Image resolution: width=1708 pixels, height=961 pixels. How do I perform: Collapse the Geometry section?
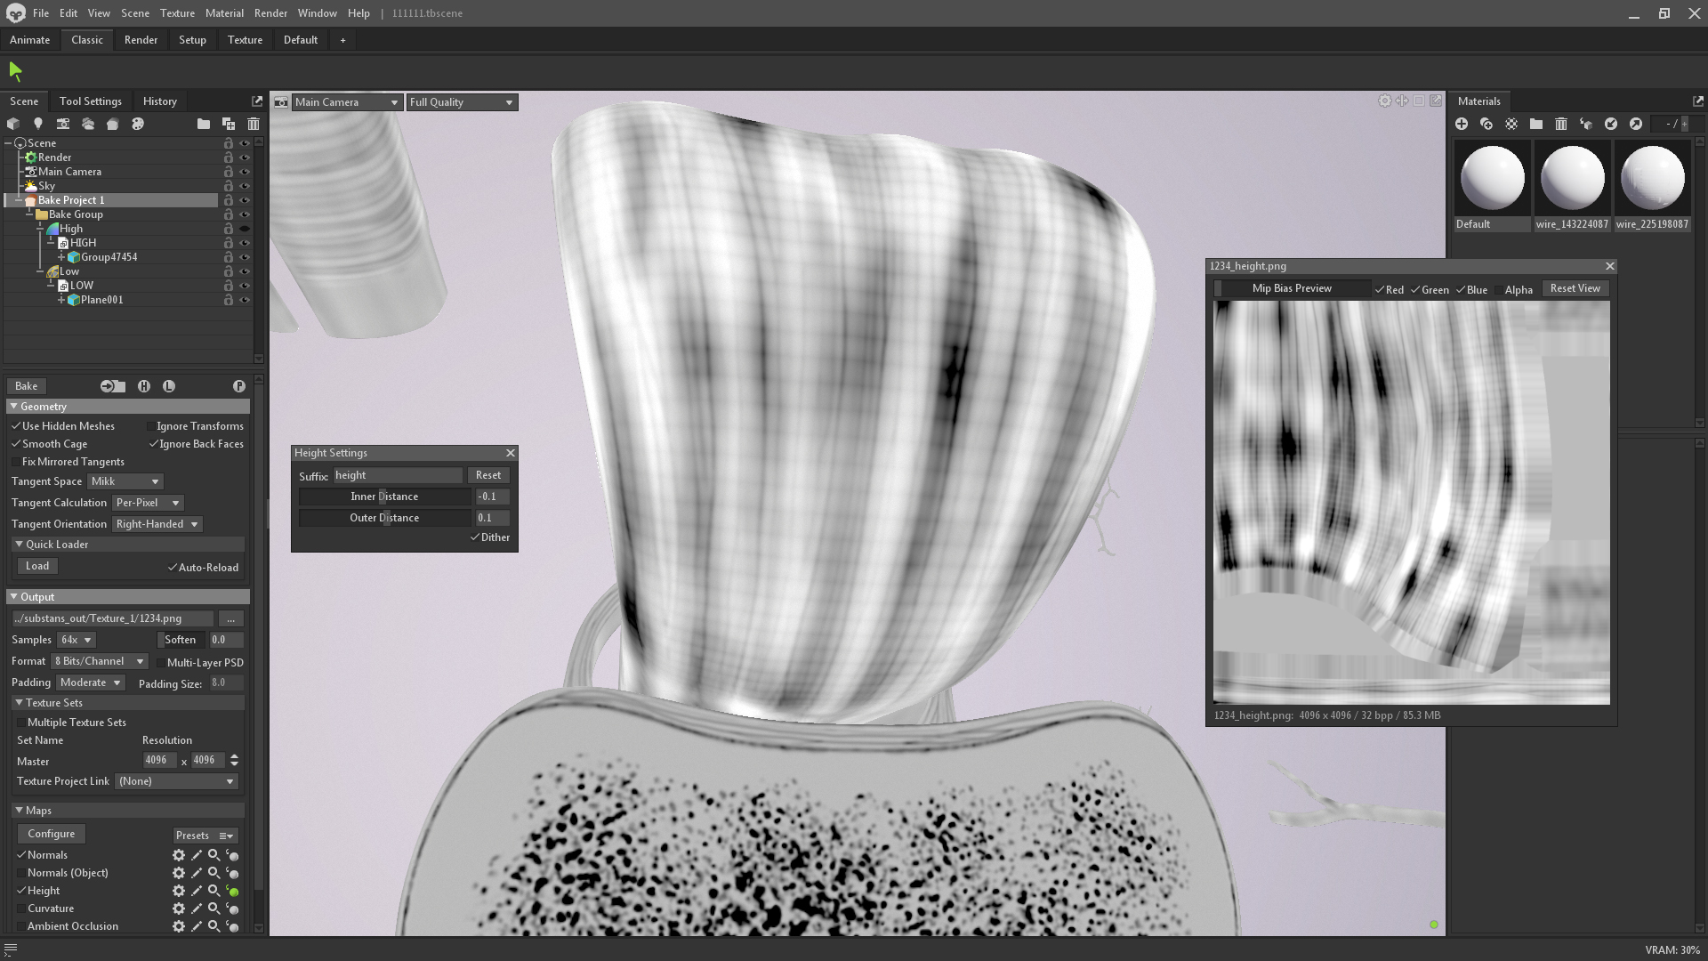pos(13,406)
